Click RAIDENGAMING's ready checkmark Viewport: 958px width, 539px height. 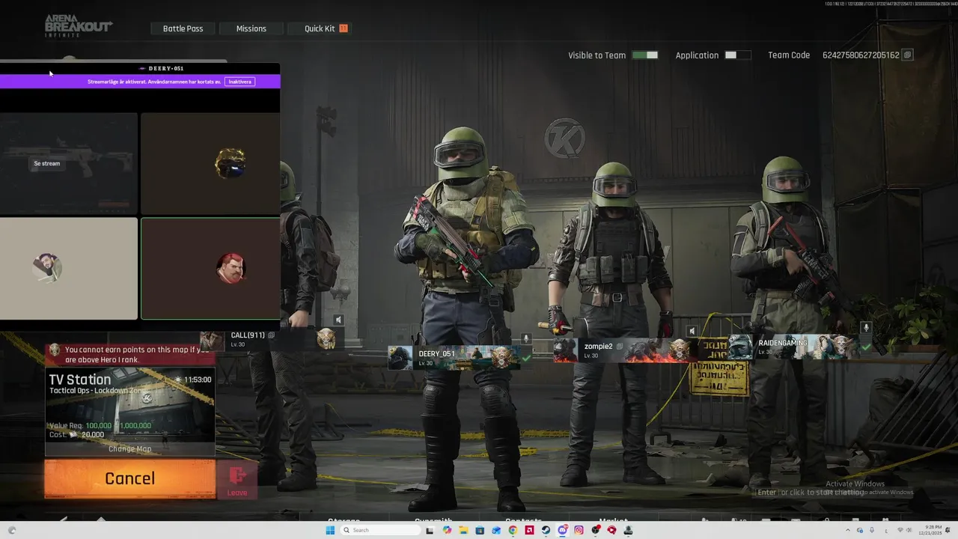click(x=866, y=347)
